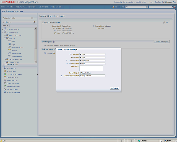Image resolution: width=177 pixels, height=142 pixels.
Task: Click the left pane collapse splitter handle
Action: click(37, 75)
